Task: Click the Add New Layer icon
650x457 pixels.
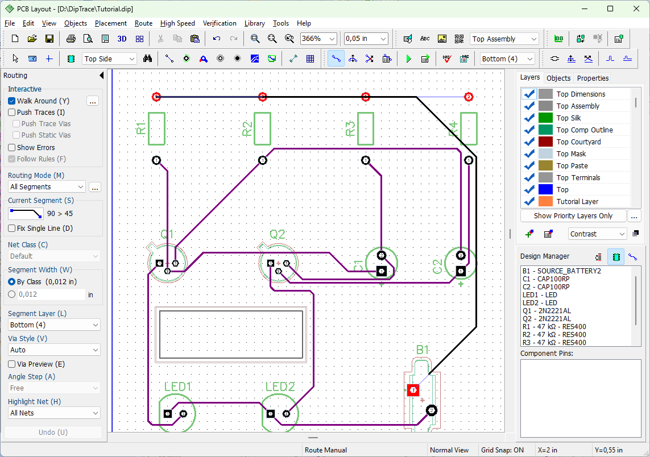Action: click(529, 234)
